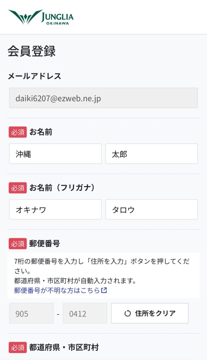Click the 住所をクリア button
This screenshot has width=207, height=360.
pyautogui.click(x=150, y=313)
